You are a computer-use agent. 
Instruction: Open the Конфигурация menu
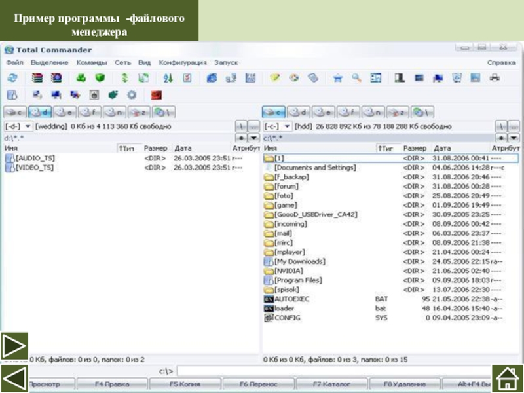coord(183,62)
